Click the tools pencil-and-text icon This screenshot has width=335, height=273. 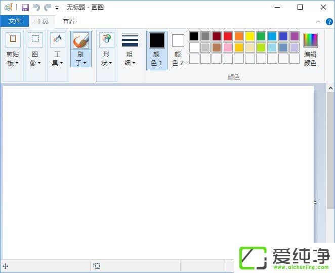click(58, 39)
